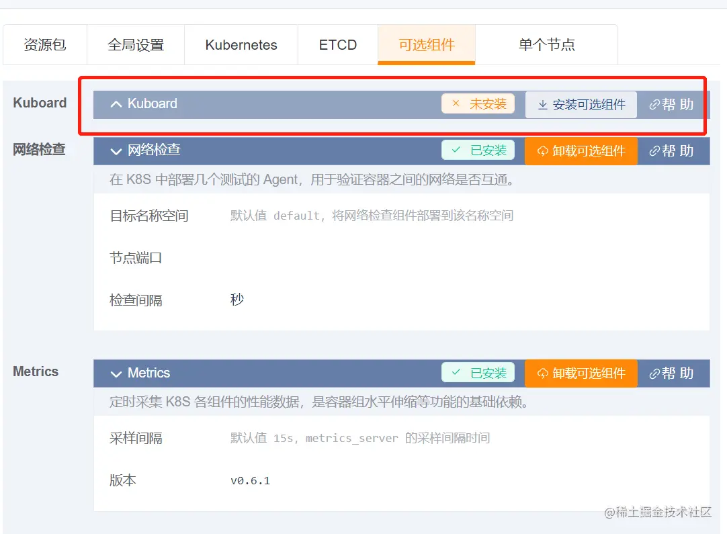The image size is (727, 534).
Task: Click the Metrics section header title
Action: click(x=149, y=373)
